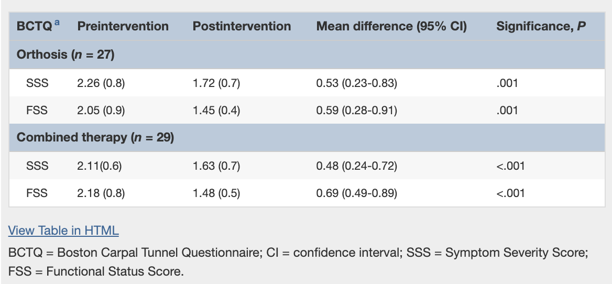Click the 0.48 (0.24-0.72) mean difference cell
Screen dimensions: 612x284
coord(356,166)
